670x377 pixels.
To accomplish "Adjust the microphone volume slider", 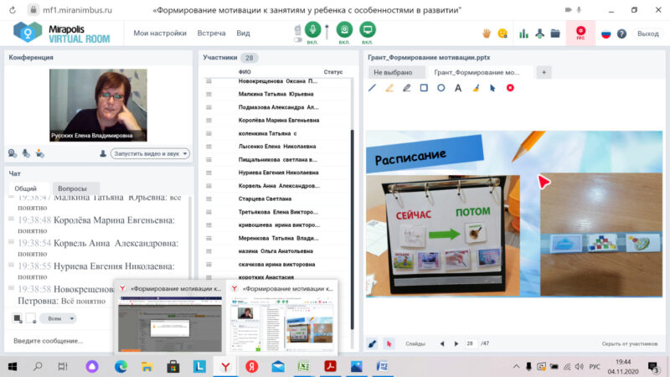I will coord(327,32).
